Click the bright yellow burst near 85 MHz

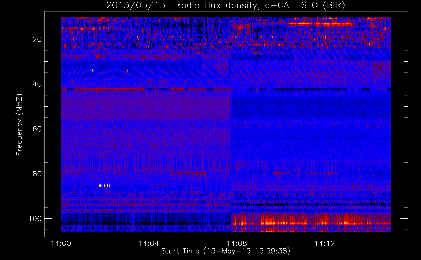pos(100,185)
